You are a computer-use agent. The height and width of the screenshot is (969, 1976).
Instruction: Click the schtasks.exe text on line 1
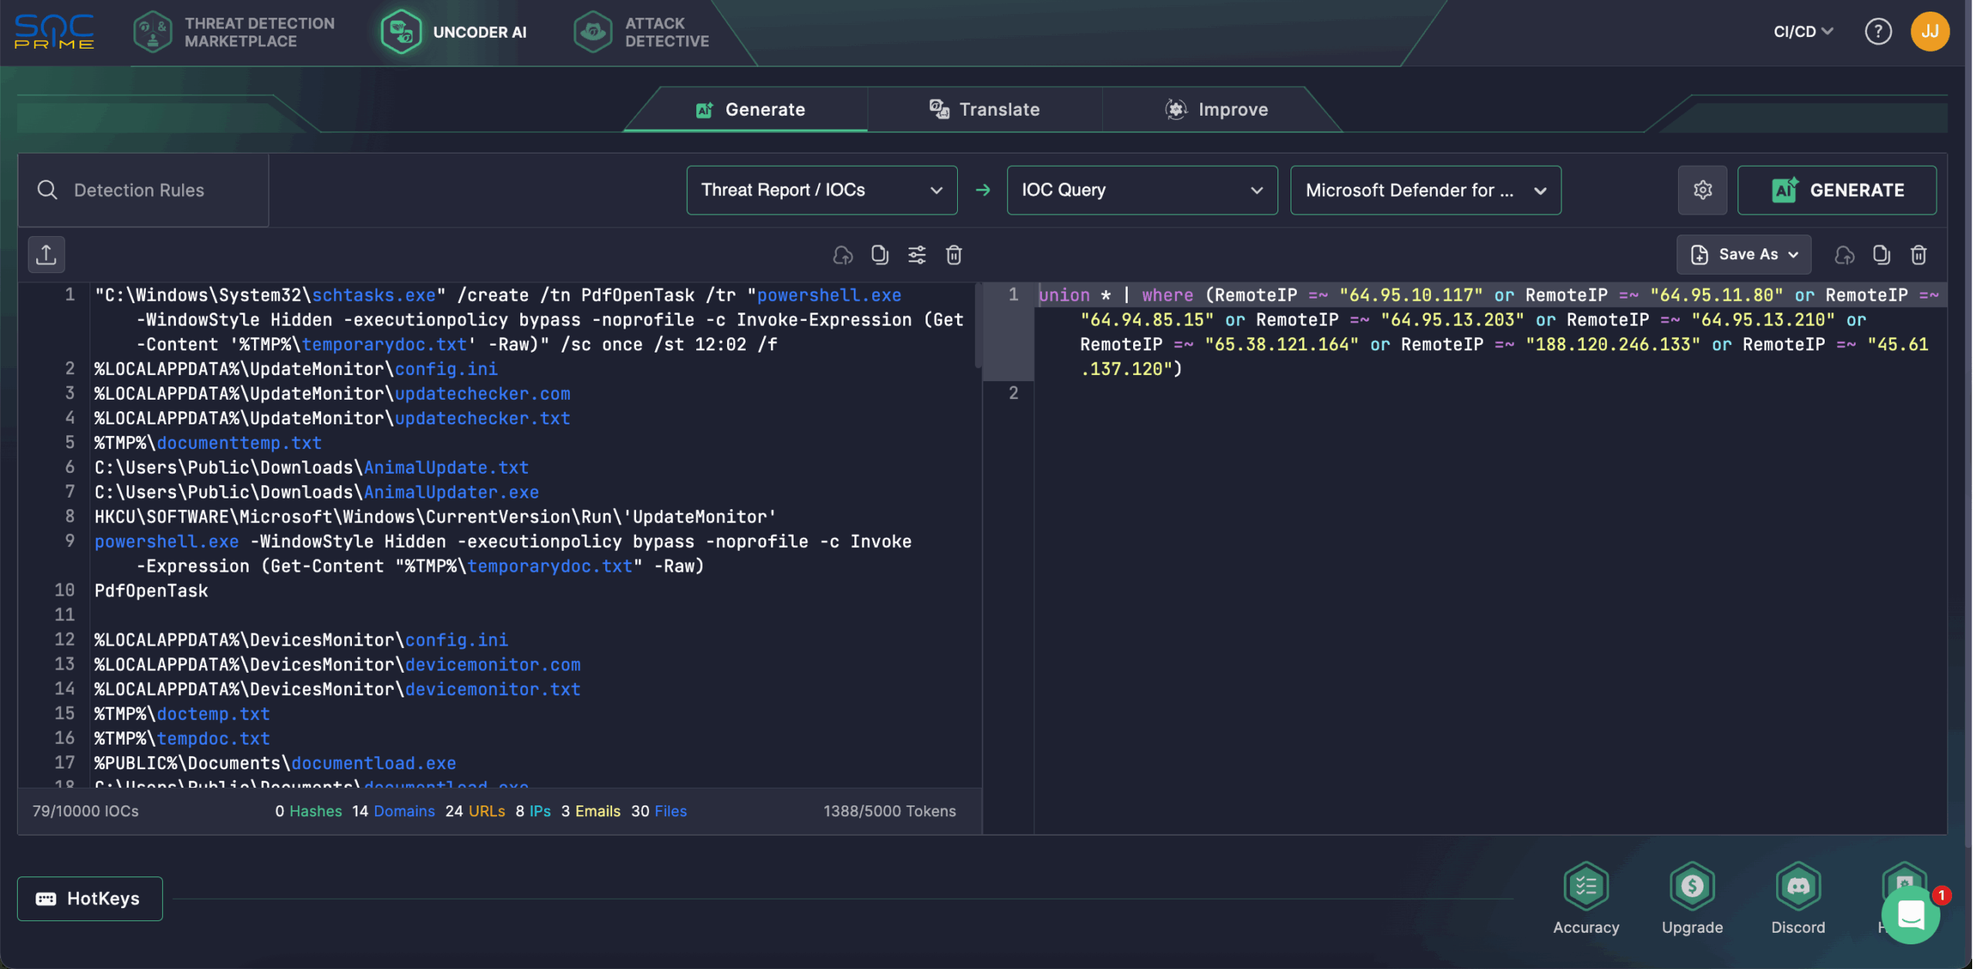tap(374, 295)
